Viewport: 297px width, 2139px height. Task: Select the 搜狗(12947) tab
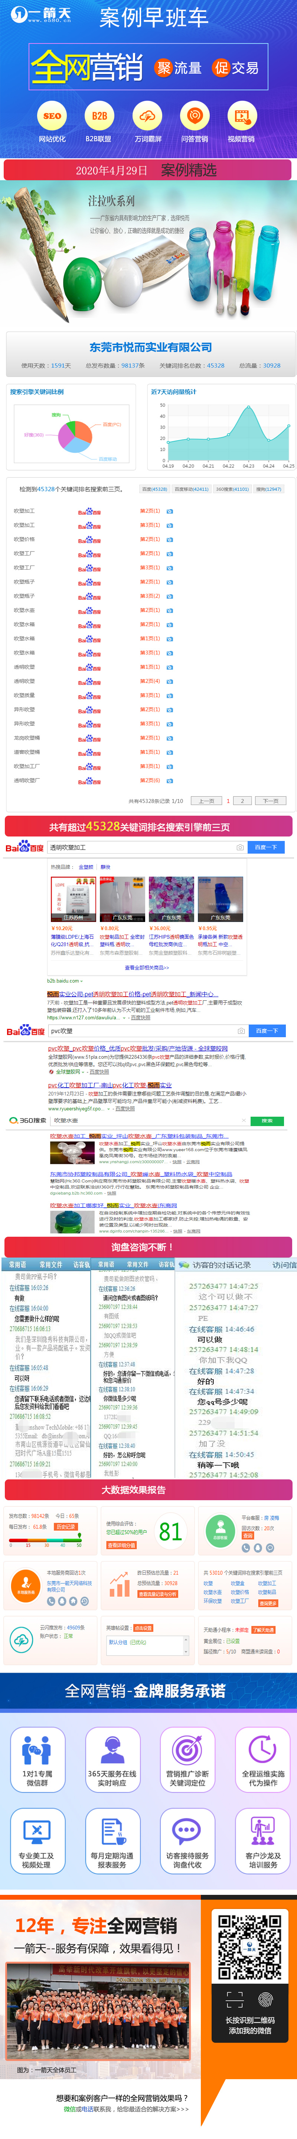(x=269, y=489)
